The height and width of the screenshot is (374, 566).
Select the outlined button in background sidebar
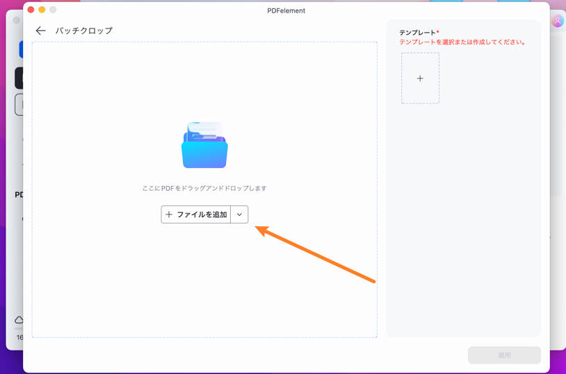(x=19, y=104)
